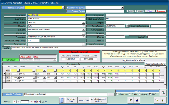The image size is (169, 105).
Task: Open the Fornitore dropdown arrow
Action: [x=84, y=33]
